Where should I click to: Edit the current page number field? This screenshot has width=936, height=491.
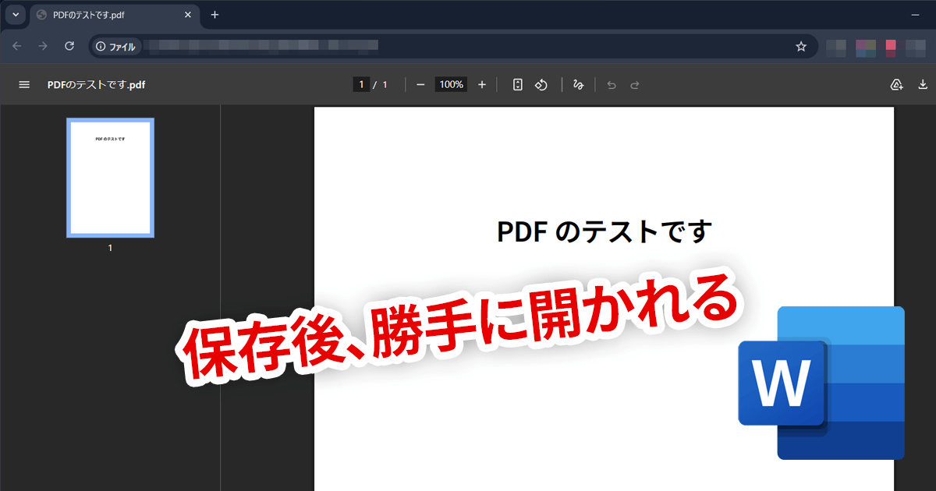click(x=360, y=84)
